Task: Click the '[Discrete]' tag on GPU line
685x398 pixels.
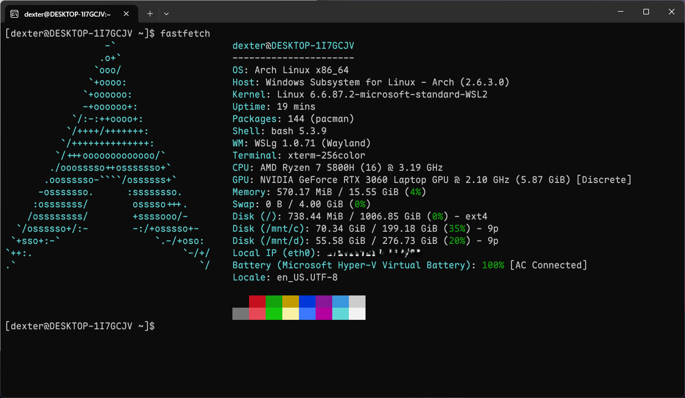Action: pyautogui.click(x=604, y=180)
